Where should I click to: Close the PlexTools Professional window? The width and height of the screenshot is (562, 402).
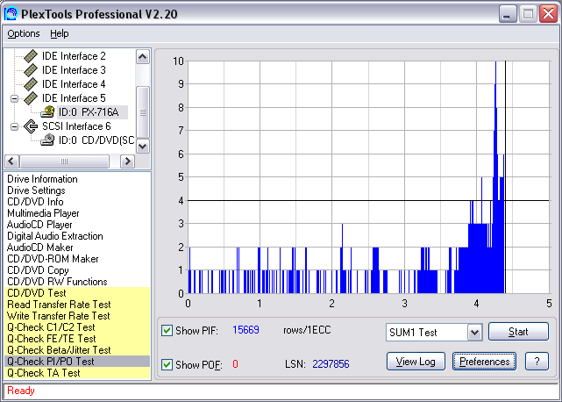coord(548,14)
